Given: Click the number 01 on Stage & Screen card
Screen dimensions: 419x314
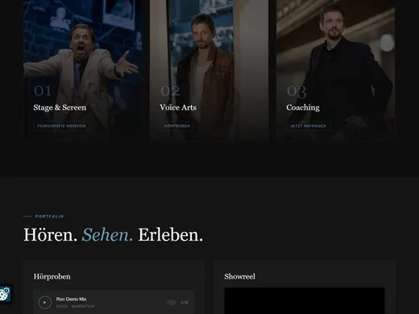Looking at the screenshot, I should (x=43, y=91).
